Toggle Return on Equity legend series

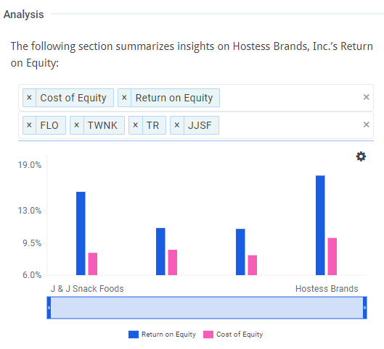[x=162, y=335]
